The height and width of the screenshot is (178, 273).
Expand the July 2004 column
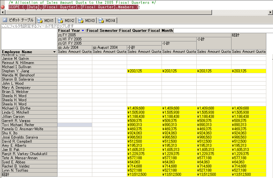click(x=60, y=47)
